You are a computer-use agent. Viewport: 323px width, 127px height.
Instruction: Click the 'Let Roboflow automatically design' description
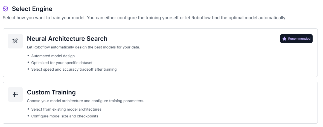click(x=83, y=47)
